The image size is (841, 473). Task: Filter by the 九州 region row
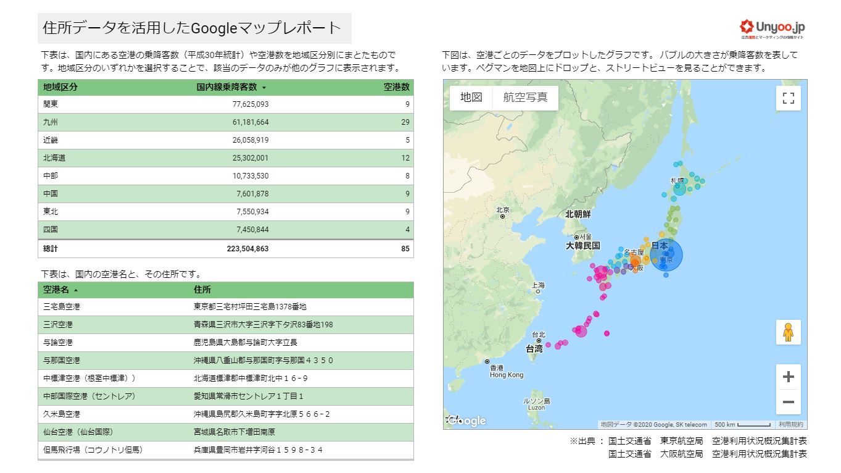point(226,122)
